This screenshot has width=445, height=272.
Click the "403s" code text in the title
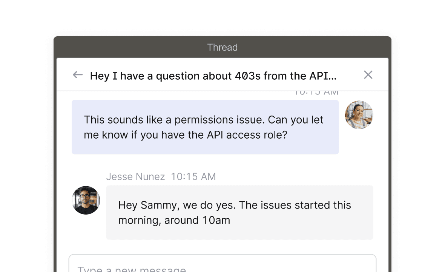tap(247, 76)
